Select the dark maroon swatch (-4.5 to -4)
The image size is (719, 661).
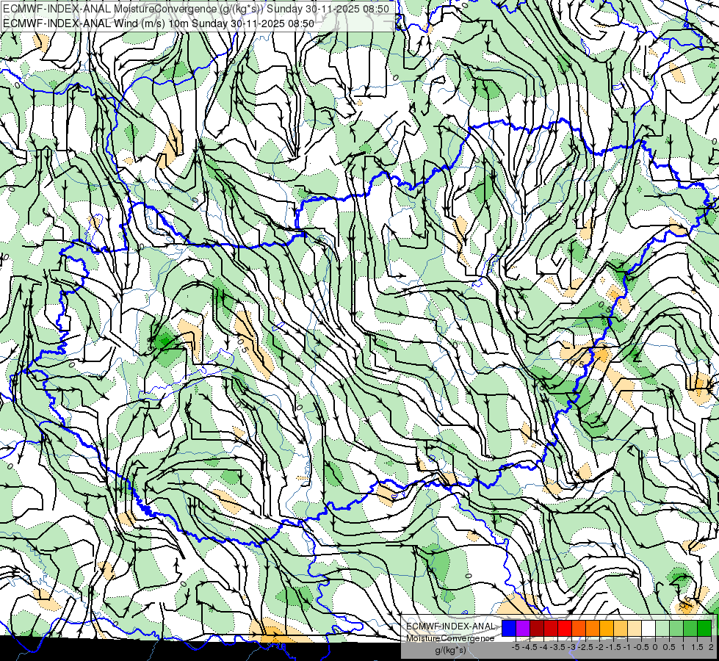pyautogui.click(x=537, y=629)
